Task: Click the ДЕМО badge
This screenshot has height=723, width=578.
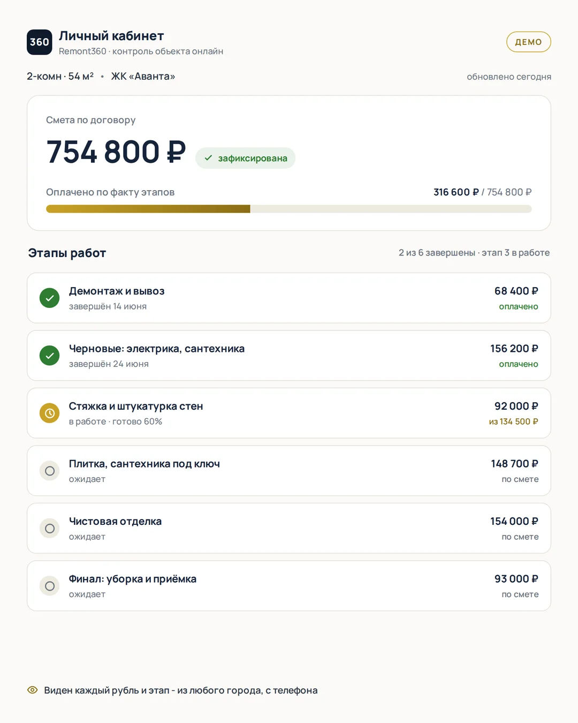Action: [529, 42]
